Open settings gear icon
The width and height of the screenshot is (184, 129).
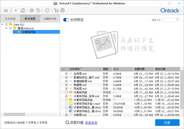click(32, 11)
